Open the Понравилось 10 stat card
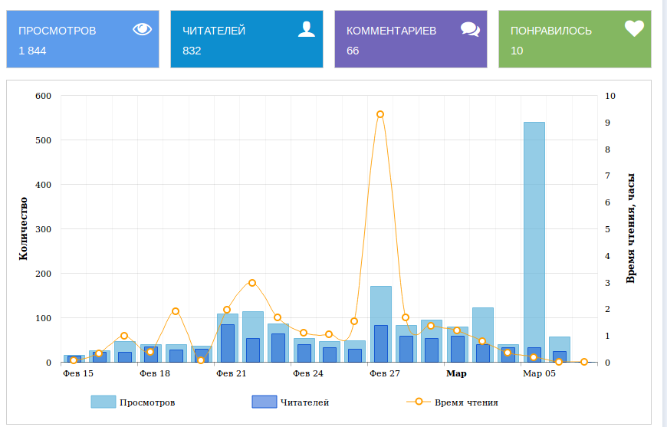This screenshot has height=427, width=667. pyautogui.click(x=575, y=39)
